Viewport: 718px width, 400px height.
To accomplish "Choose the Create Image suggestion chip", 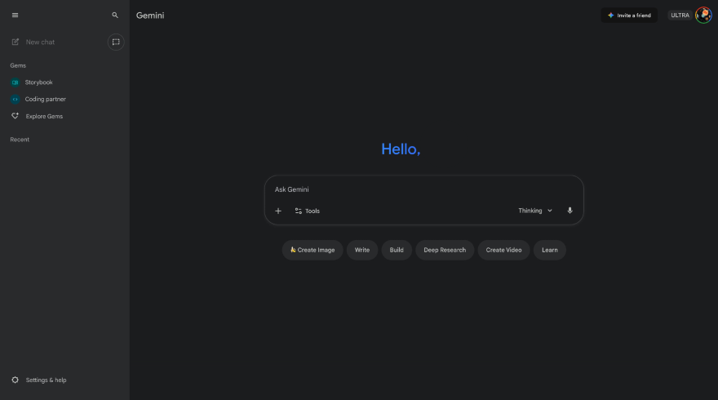I will point(312,250).
